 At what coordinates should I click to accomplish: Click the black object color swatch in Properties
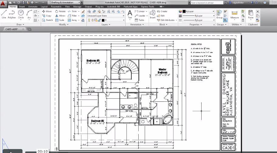tap(184, 11)
